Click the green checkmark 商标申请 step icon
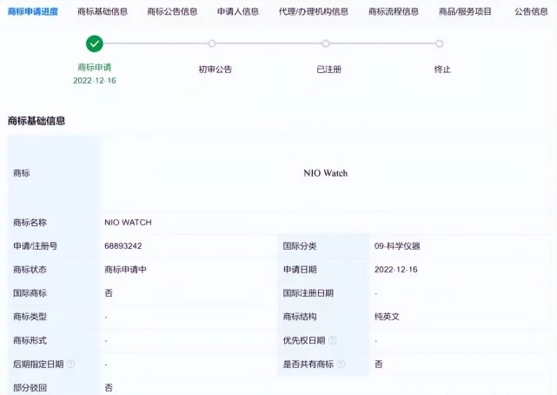This screenshot has height=395, width=557. pos(95,44)
